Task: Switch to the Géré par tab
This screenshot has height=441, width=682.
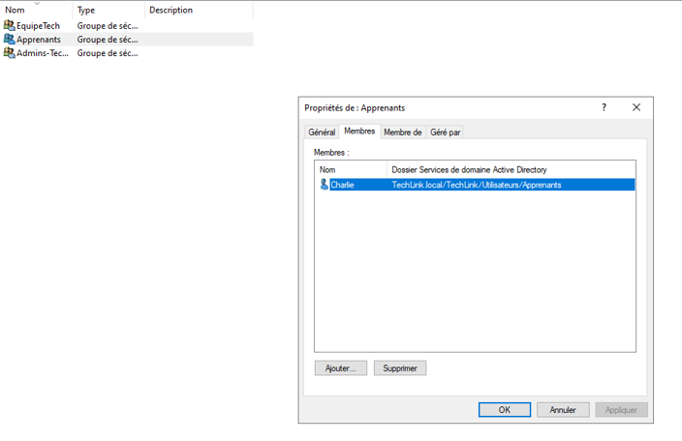Action: (x=445, y=132)
